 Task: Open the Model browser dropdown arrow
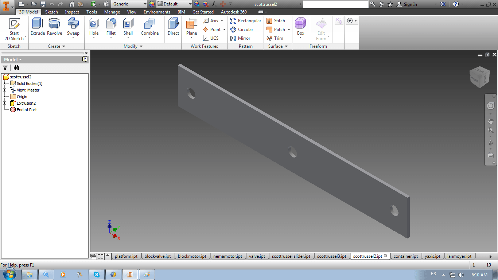coord(20,59)
